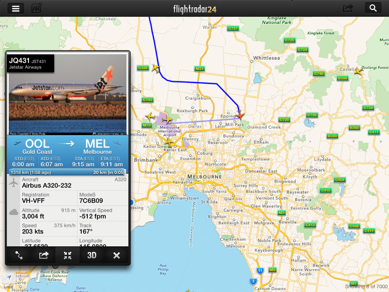
Task: Tap the OOL Gold Coast departure airport
Action: click(37, 147)
